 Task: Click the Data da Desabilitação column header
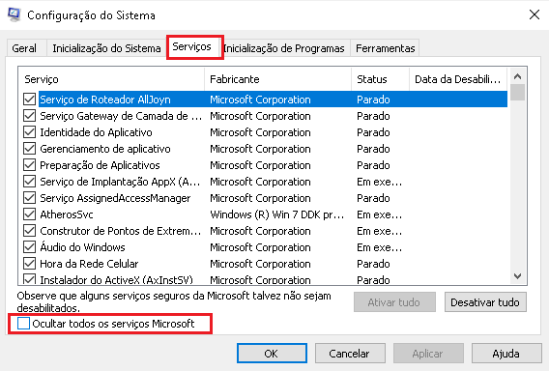(x=458, y=79)
